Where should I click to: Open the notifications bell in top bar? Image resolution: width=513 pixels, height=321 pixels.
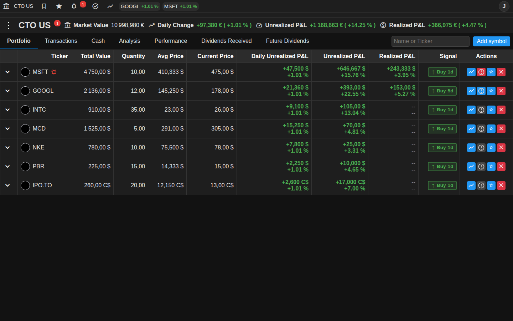pos(74,6)
